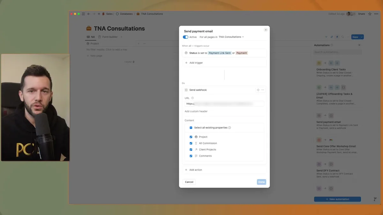Viewport: 383px width, 215px height.
Task: Click the Send webhook {} icon
Action: (186, 90)
